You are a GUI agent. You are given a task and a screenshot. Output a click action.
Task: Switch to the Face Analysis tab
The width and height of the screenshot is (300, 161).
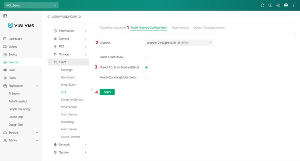[x=180, y=28]
